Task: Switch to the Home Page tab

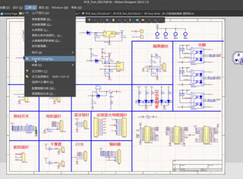Action: pyautogui.click(x=9, y=14)
